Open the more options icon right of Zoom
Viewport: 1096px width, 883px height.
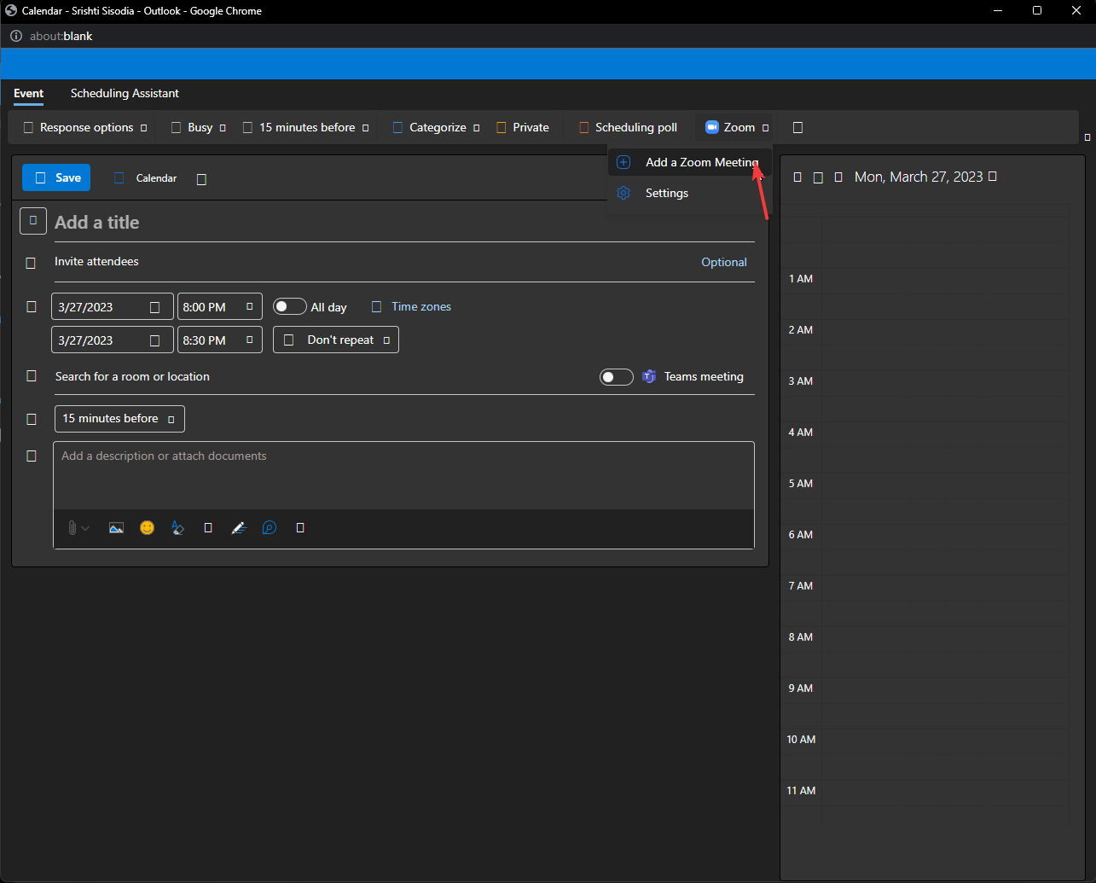tap(798, 127)
